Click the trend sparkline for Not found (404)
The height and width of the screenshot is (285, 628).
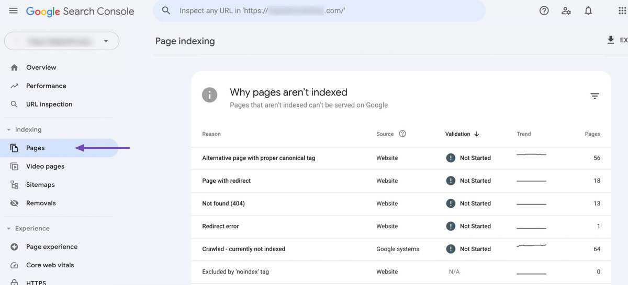(x=531, y=204)
